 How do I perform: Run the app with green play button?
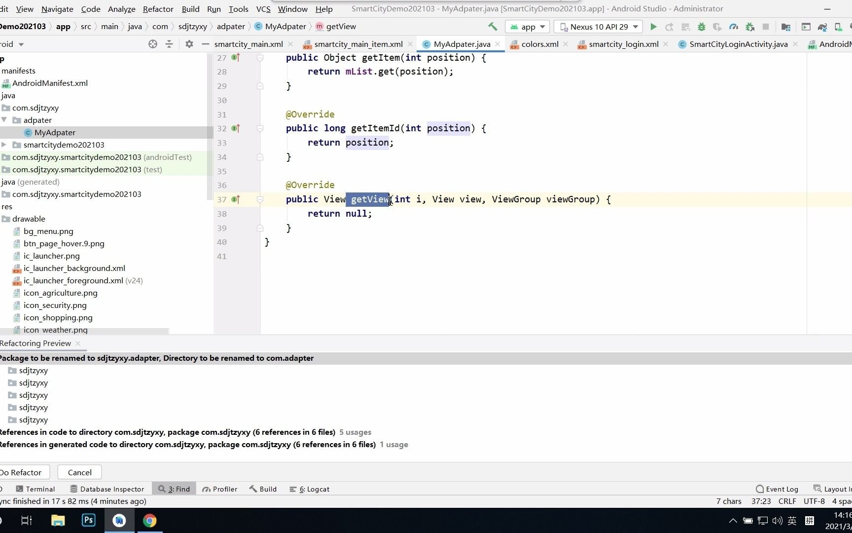653,27
